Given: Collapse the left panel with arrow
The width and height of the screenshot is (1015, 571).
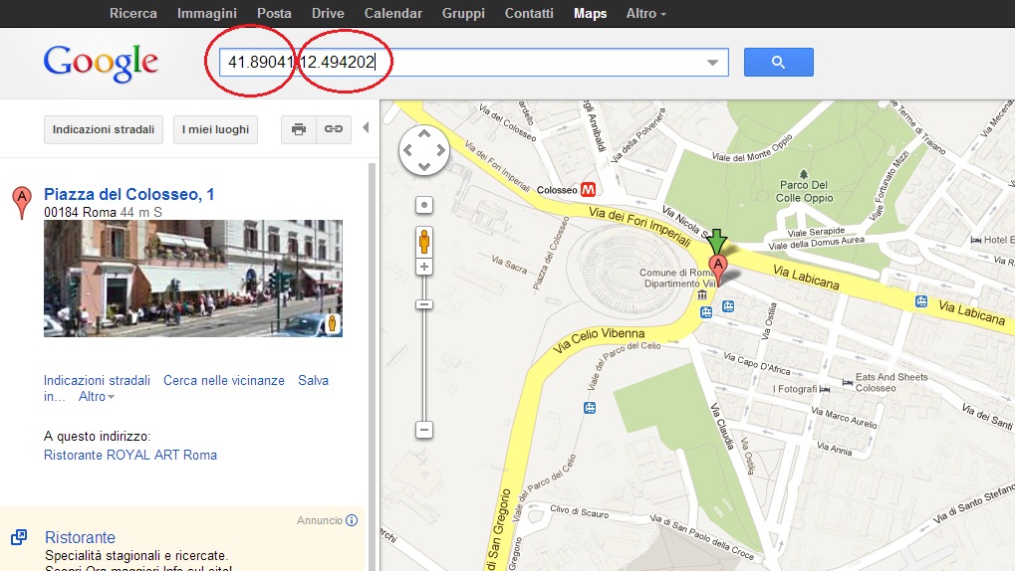Looking at the screenshot, I should pos(366,127).
